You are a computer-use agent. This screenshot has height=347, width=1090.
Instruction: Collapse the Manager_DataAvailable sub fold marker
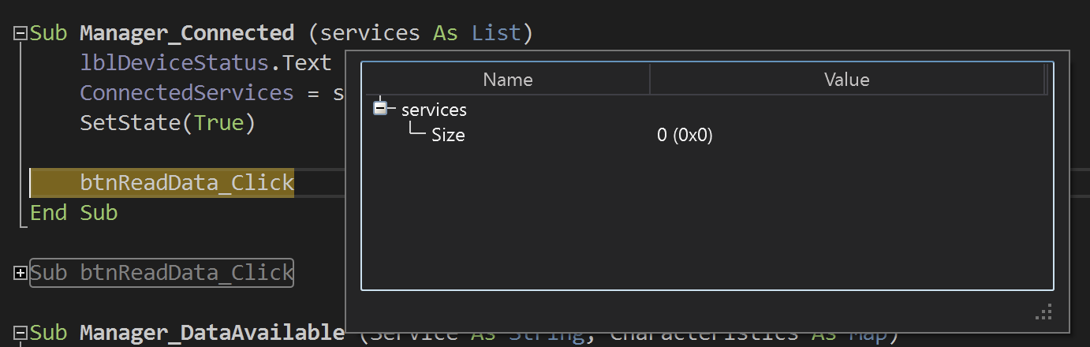pyautogui.click(x=20, y=333)
